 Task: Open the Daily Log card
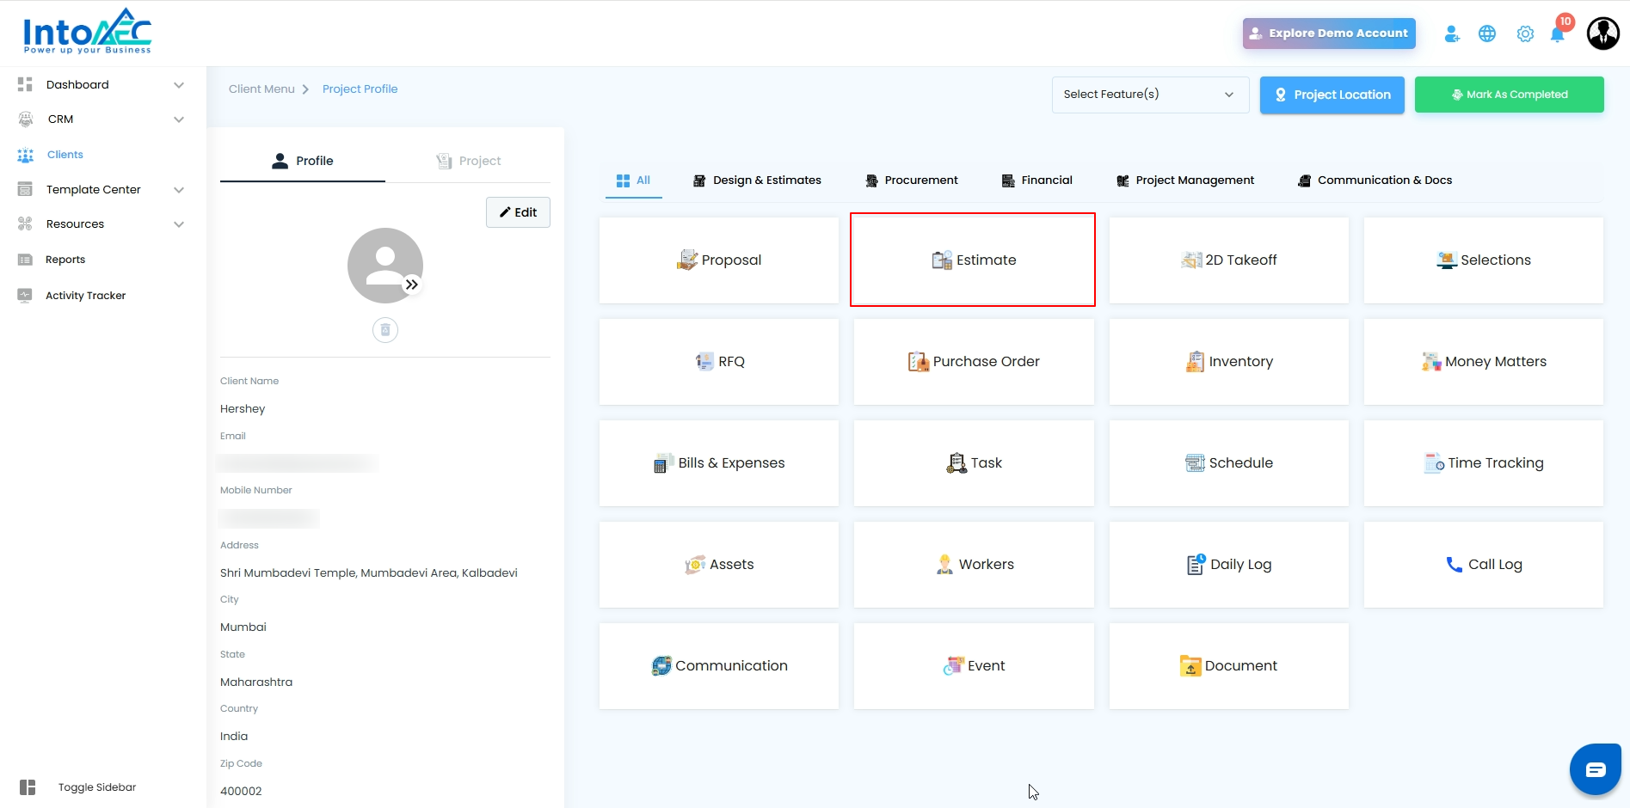pos(1229,564)
